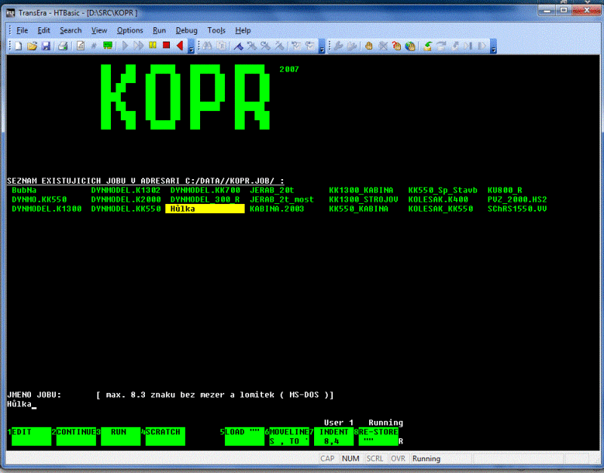This screenshot has height=473, width=604.
Task: Click the SCRATCH softkey
Action: click(165, 437)
